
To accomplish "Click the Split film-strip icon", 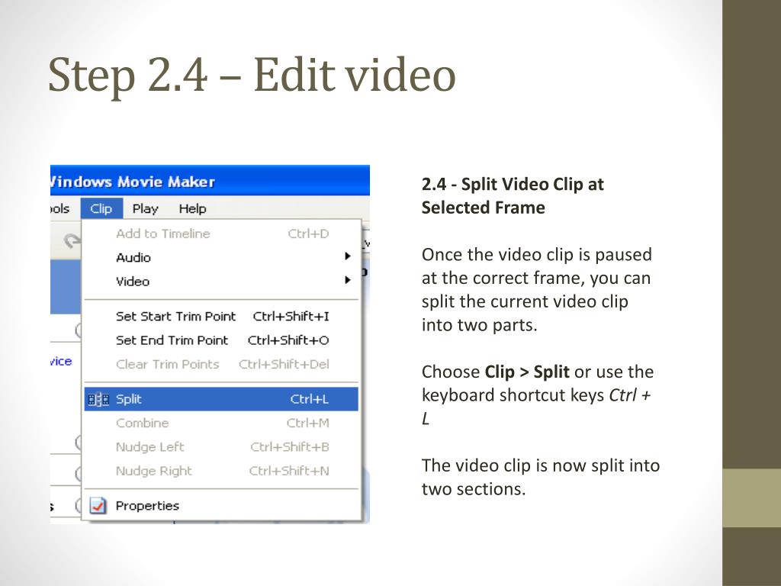I will (x=98, y=400).
